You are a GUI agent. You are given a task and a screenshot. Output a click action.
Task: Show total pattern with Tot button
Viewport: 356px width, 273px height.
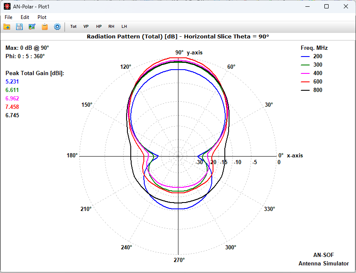point(73,26)
